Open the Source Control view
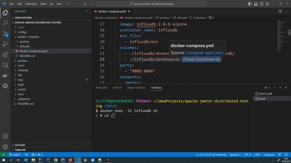This screenshot has height=163, width=291. [x=5, y=34]
